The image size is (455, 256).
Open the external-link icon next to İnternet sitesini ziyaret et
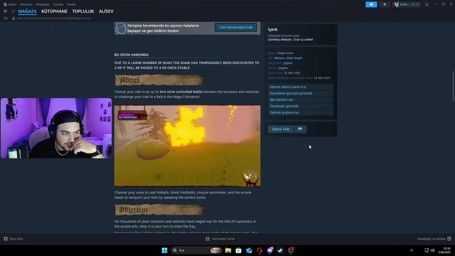[x=305, y=87]
